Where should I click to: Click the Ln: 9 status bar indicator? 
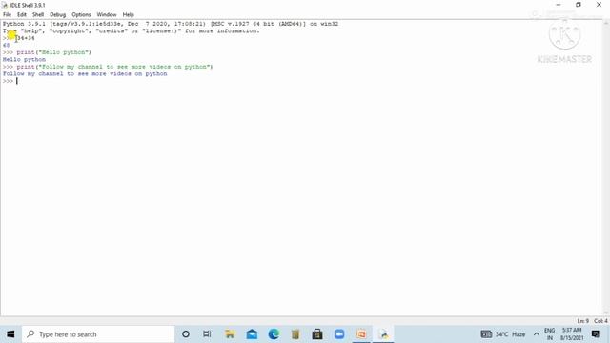click(x=582, y=321)
